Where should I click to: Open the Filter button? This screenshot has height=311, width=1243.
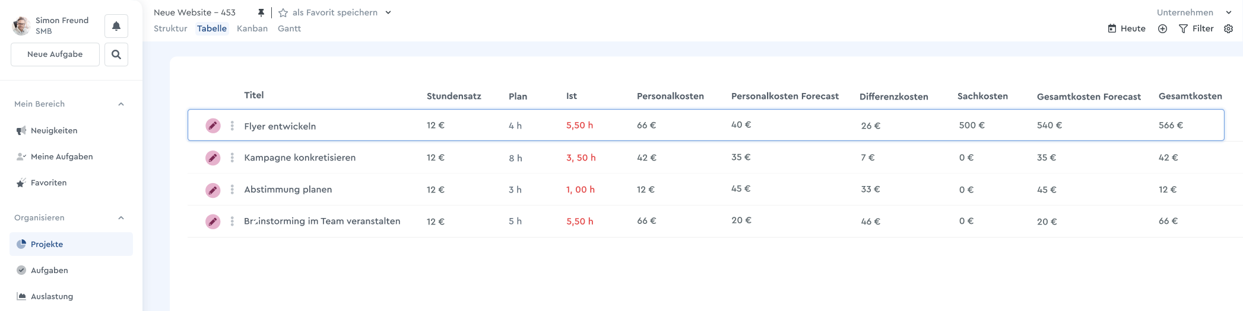tap(1196, 28)
